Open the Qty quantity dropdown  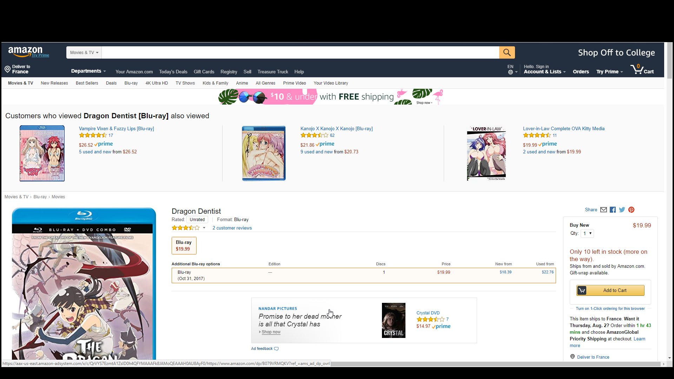587,233
